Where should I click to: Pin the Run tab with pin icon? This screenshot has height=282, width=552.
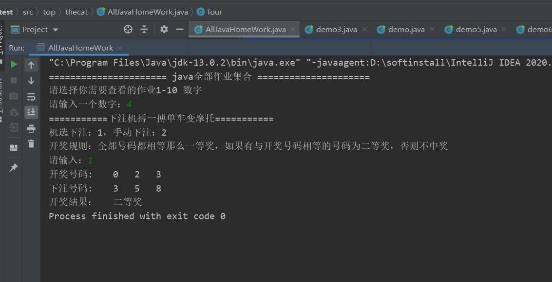point(14,168)
